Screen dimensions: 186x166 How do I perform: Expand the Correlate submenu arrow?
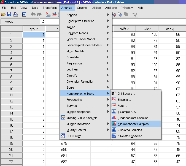pos(108,57)
